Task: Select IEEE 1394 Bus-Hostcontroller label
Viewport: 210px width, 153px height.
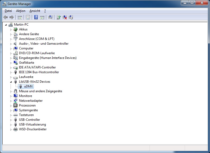Action: click(39, 72)
